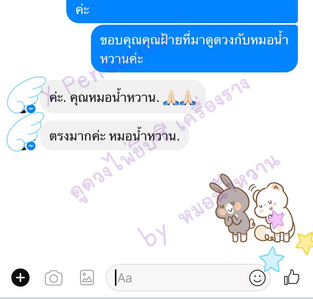This screenshot has width=313, height=299.
Task: Tap the camera icon
Action: 53,278
